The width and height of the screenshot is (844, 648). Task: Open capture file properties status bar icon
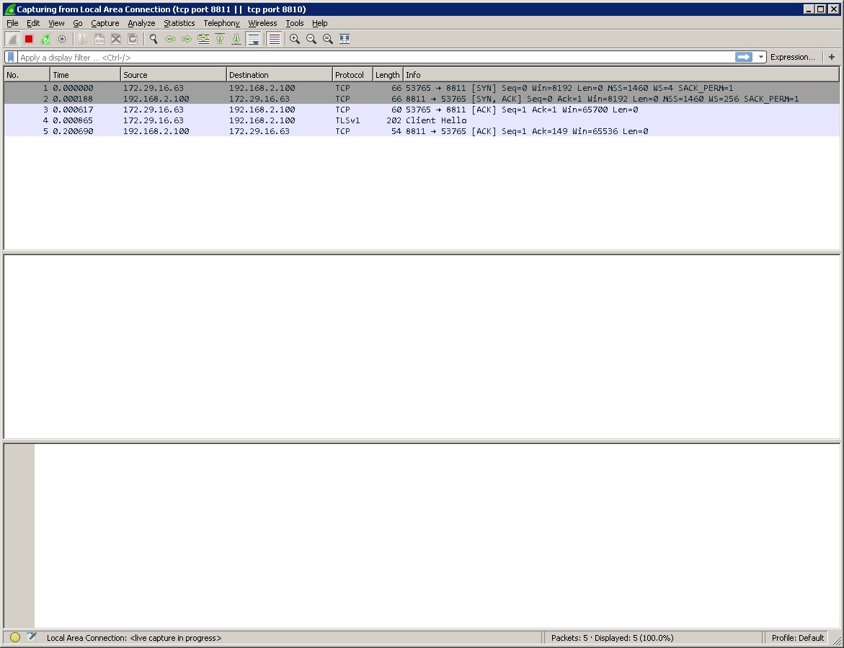click(x=31, y=637)
